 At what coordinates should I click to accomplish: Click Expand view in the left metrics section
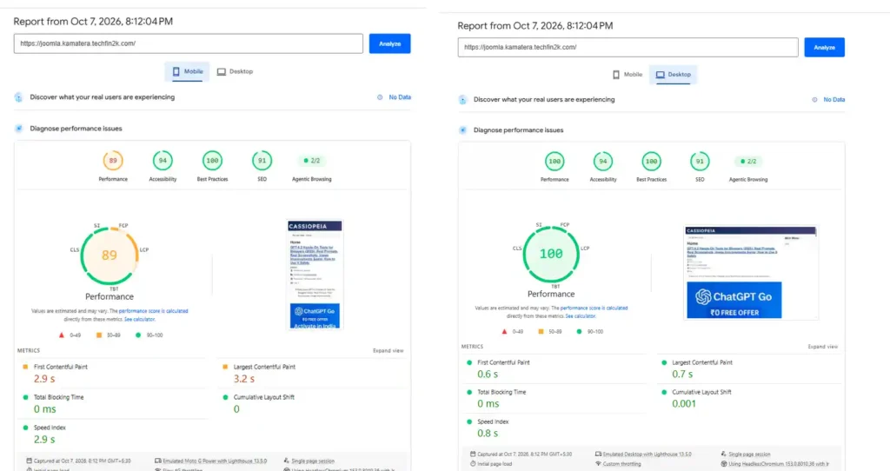pyautogui.click(x=389, y=351)
